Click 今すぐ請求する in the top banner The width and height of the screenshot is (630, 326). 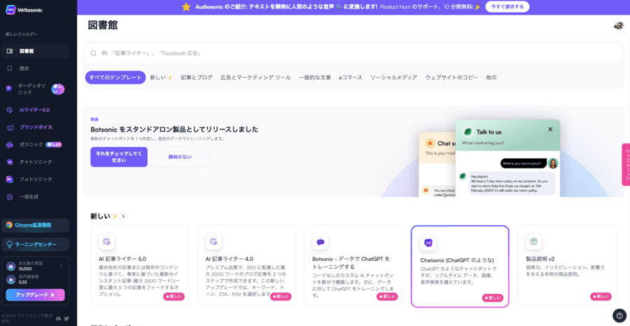tap(507, 7)
